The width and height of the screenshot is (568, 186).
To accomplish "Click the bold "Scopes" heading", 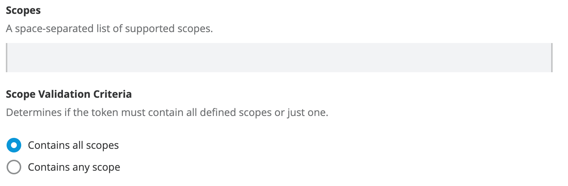I will [23, 11].
